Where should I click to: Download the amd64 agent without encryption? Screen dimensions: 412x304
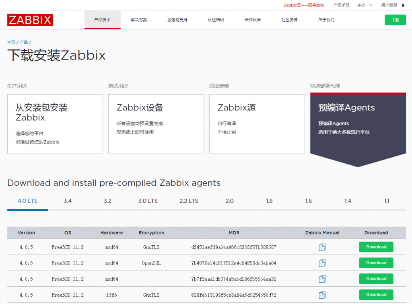pos(376,279)
